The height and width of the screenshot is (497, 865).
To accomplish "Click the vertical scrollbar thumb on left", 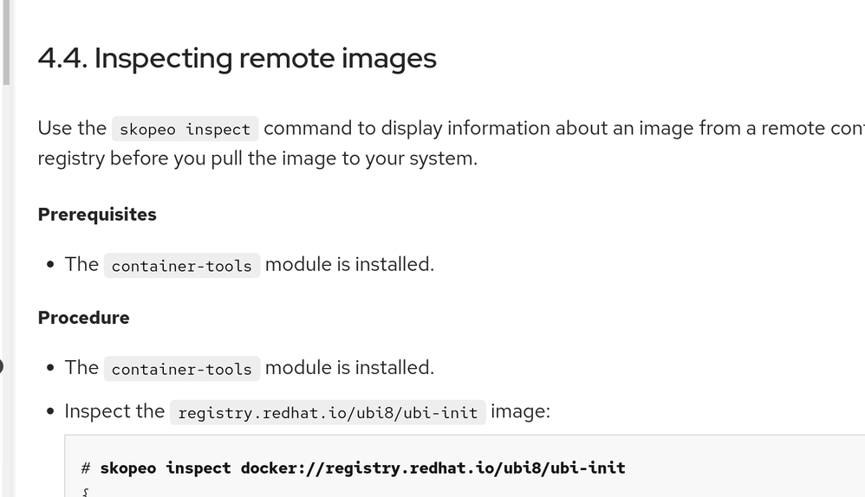I will click(6, 43).
